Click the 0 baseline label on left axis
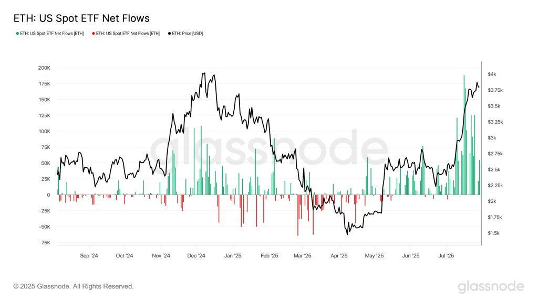The height and width of the screenshot is (302, 538). click(x=49, y=195)
